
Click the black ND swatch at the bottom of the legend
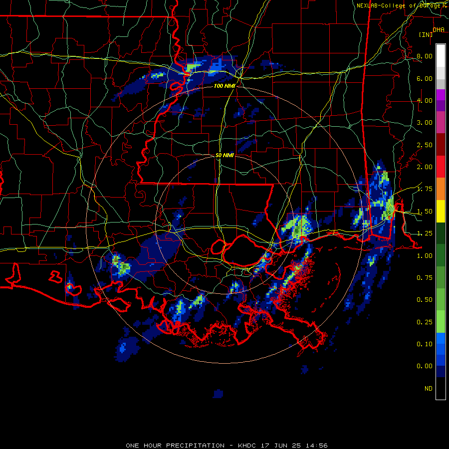tap(441, 388)
